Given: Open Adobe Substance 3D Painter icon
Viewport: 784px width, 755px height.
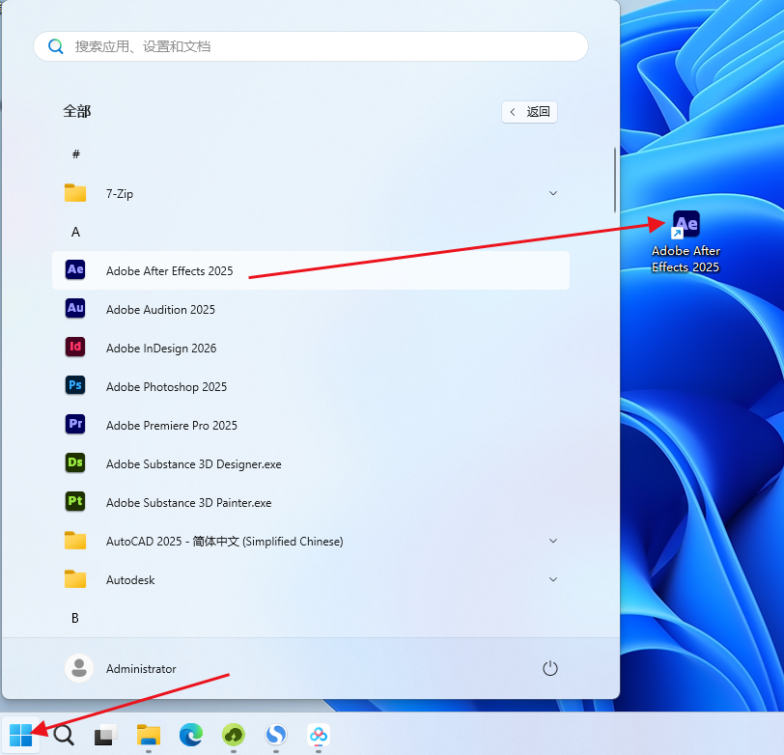Looking at the screenshot, I should [x=75, y=501].
